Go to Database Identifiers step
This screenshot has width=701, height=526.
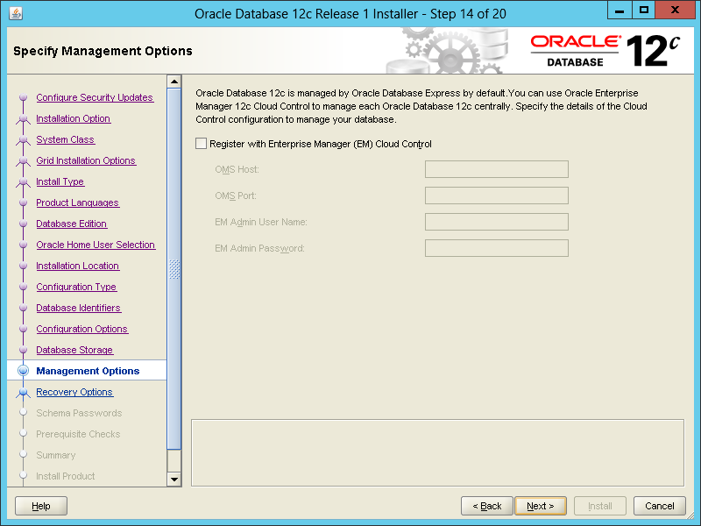pos(79,308)
